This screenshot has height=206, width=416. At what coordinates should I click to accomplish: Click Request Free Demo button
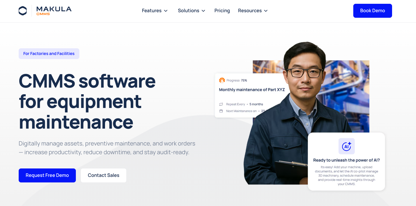click(x=47, y=175)
